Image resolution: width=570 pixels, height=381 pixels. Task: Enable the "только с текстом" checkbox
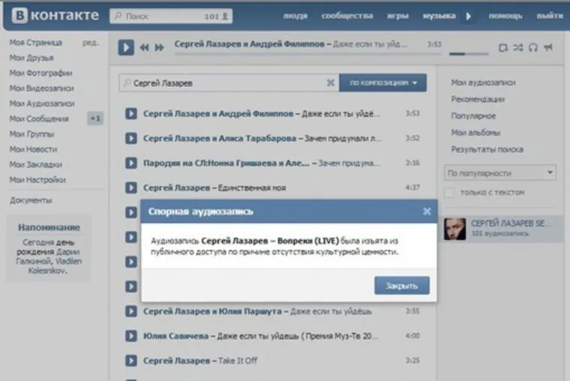449,193
